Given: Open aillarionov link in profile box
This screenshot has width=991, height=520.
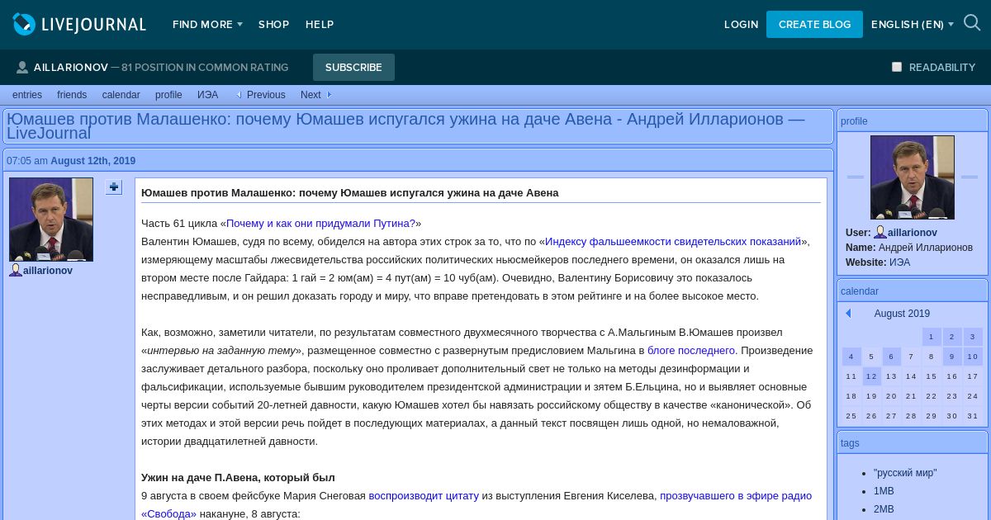Looking at the screenshot, I should point(913,233).
